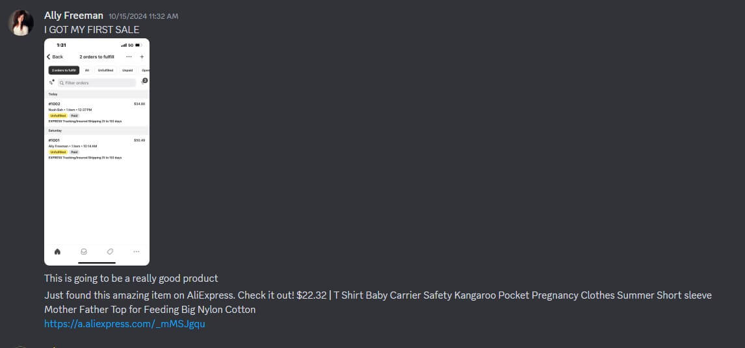This screenshot has width=745, height=348.
Task: Click the Ally Freeman username
Action: point(73,16)
